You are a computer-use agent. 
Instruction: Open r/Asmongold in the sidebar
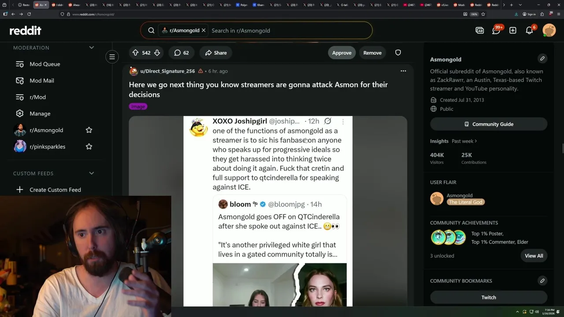(x=46, y=130)
